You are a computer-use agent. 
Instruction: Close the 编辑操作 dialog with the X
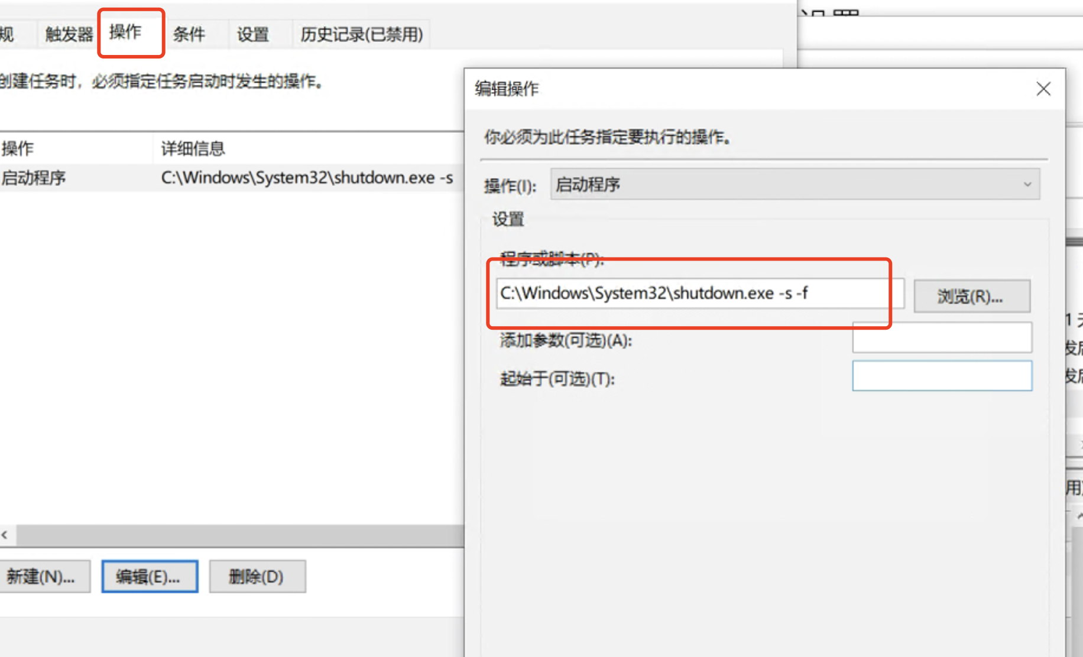[x=1043, y=89]
